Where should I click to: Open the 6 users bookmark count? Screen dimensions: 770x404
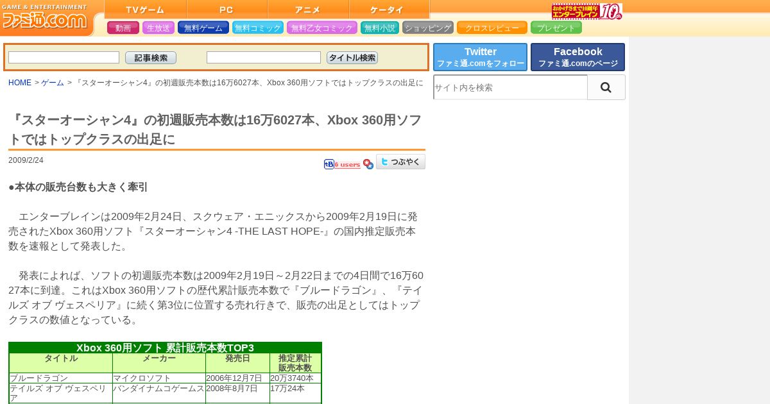pos(348,165)
